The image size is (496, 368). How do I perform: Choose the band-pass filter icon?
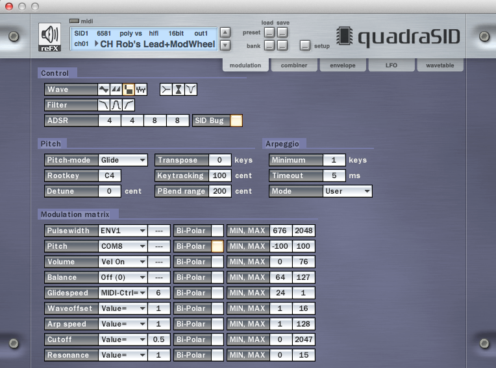click(x=116, y=105)
